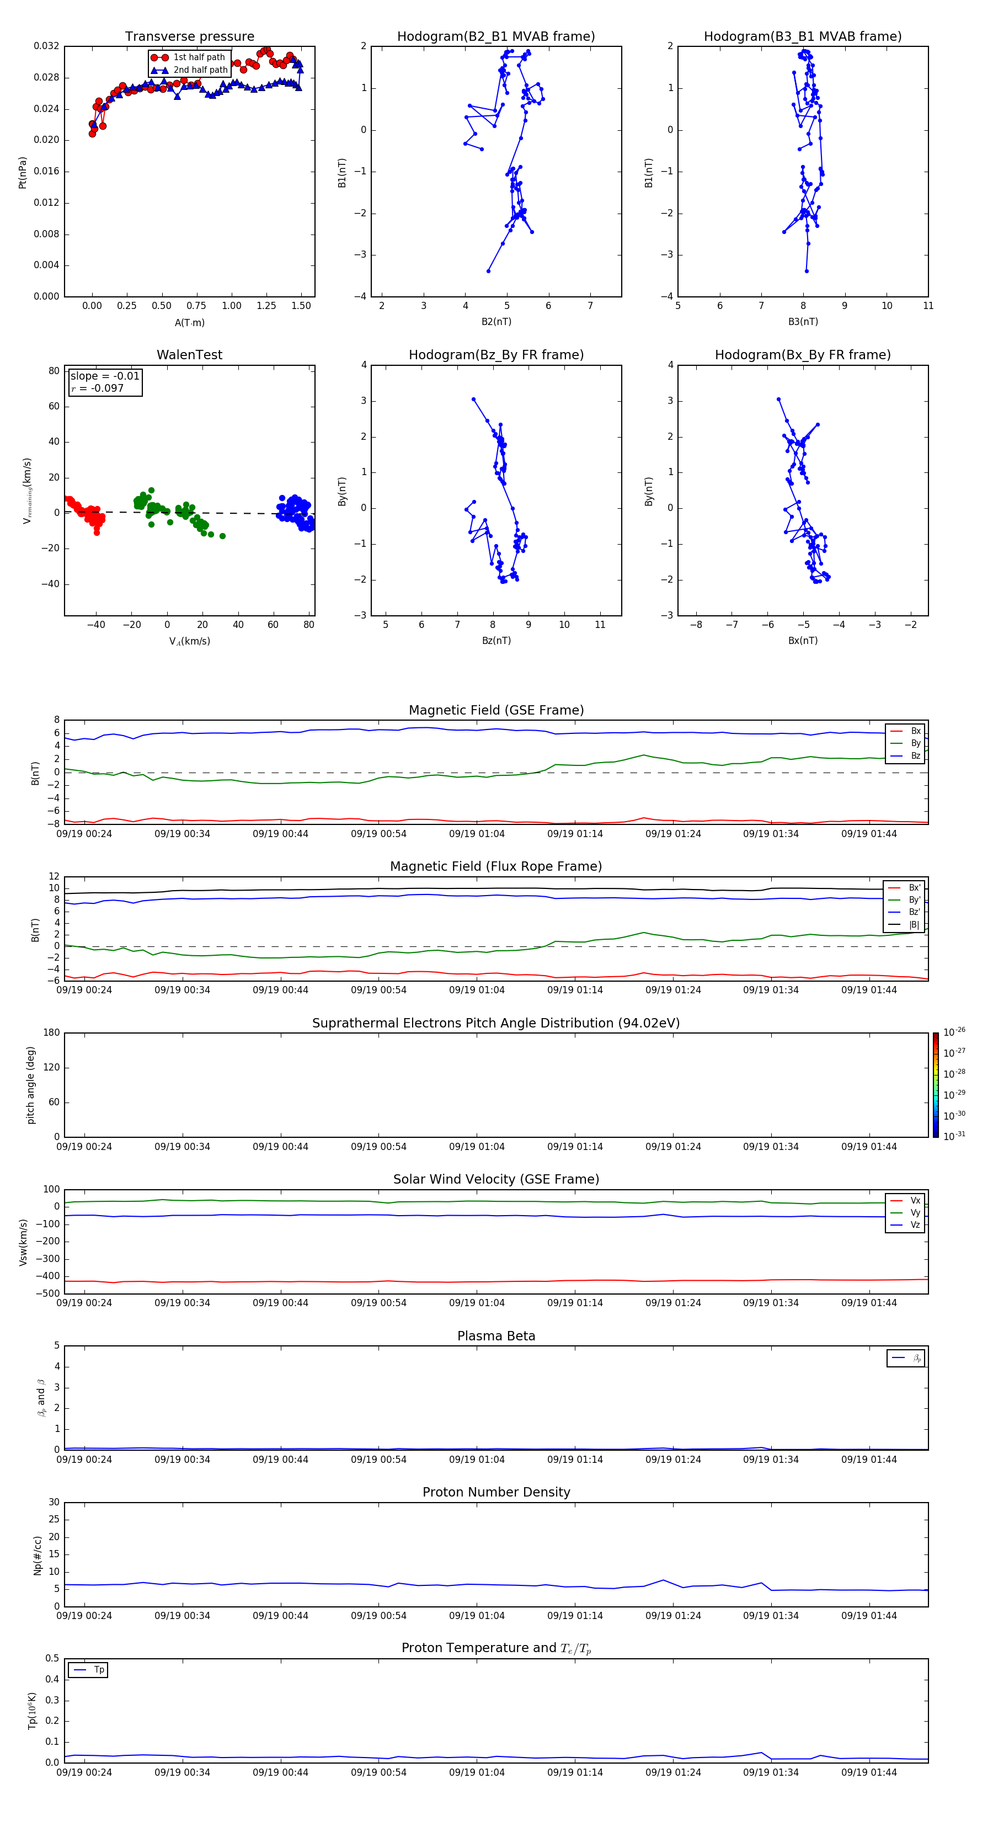Click the "WalenTest" plot title

pyautogui.click(x=189, y=355)
